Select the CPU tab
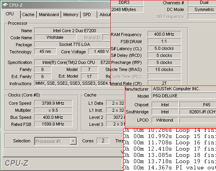Image resolution: width=216 pixels, height=171 pixels. [x=11, y=14]
